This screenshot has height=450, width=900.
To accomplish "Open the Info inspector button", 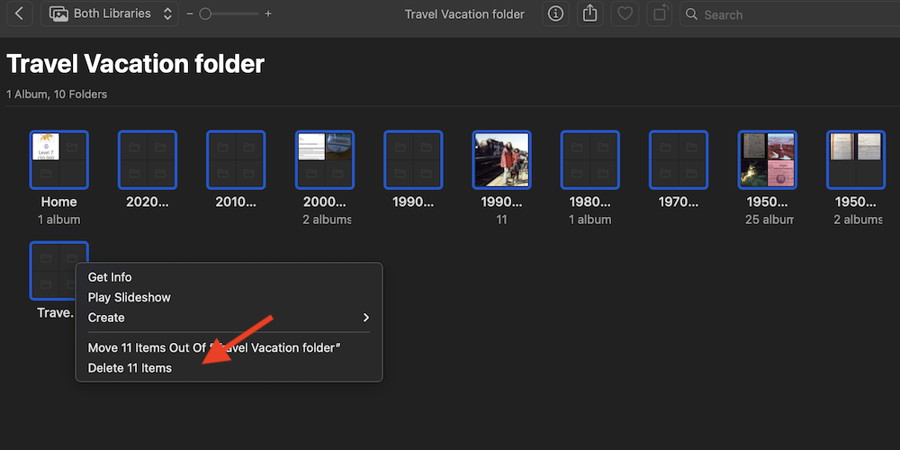I will 555,14.
